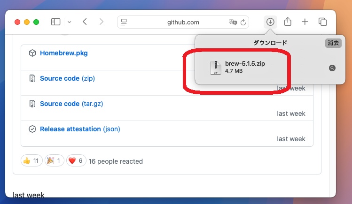Show the tab overview
Image resolution: width=352 pixels, height=204 pixels.
(322, 22)
